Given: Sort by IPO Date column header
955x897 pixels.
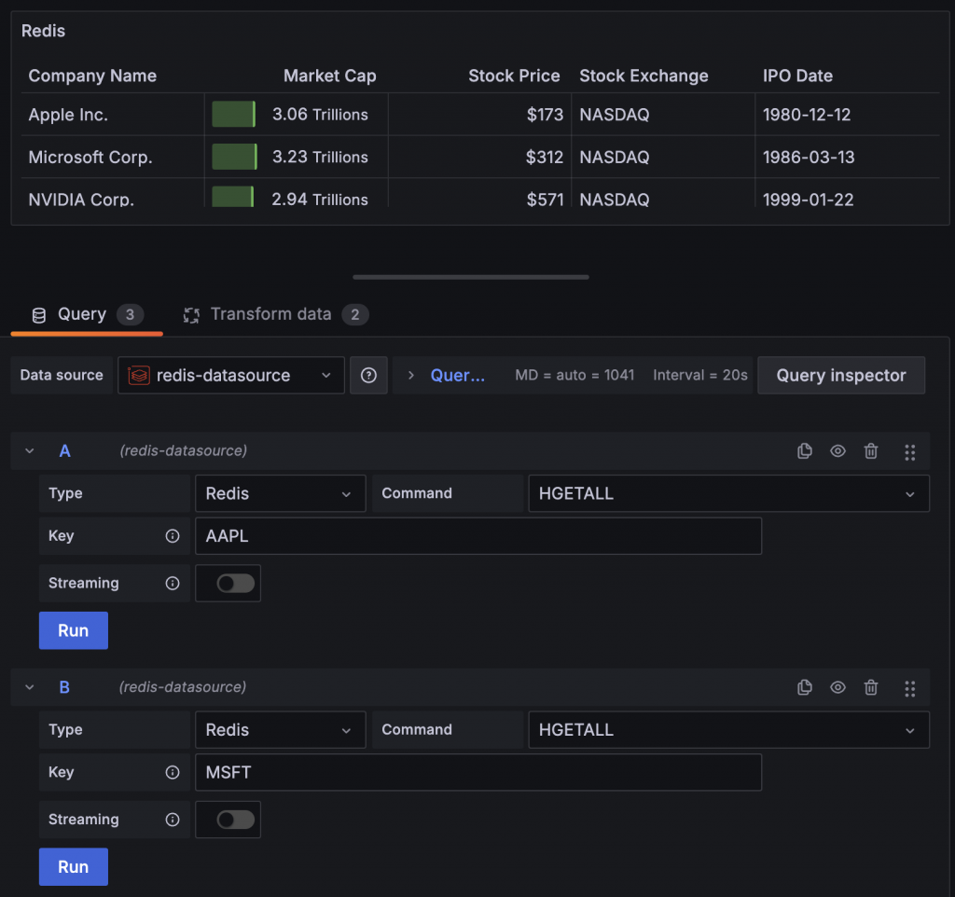Looking at the screenshot, I should [797, 76].
